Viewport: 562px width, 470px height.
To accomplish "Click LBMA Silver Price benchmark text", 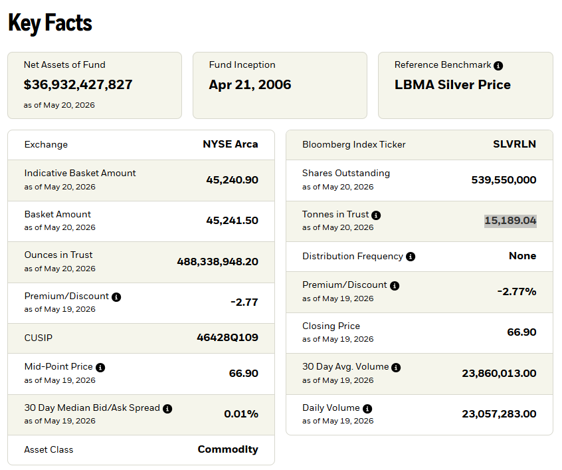I will [452, 84].
